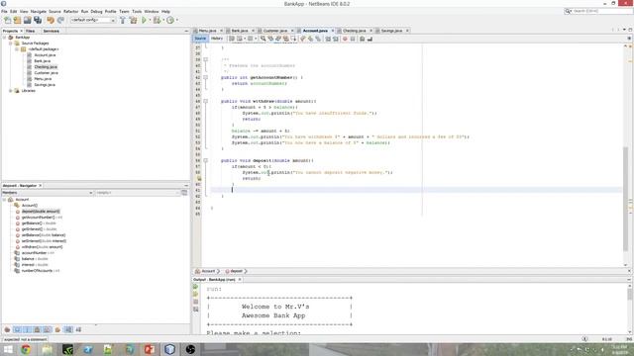Click the red Start Macro Recording icon

345,39
